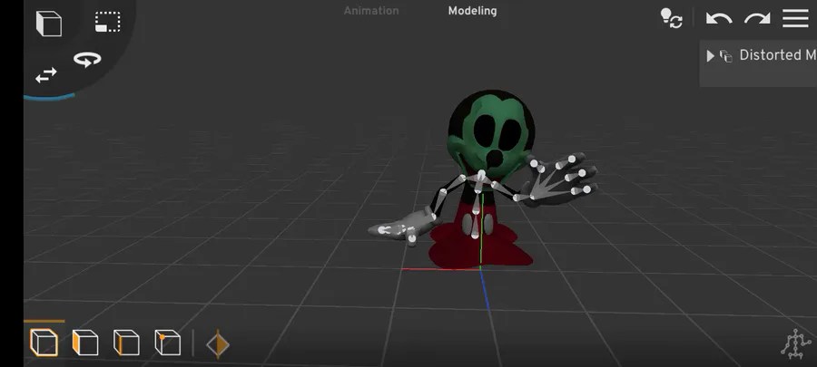Select the Distorted M object entry

click(777, 55)
